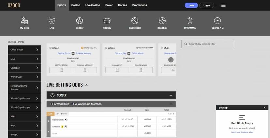Select the Basketball icon
Image resolution: width=270 pixels, height=138 pixels.
pyautogui.click(x=135, y=21)
